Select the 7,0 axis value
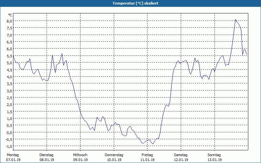The height and width of the screenshot is (163, 261). [9, 35]
